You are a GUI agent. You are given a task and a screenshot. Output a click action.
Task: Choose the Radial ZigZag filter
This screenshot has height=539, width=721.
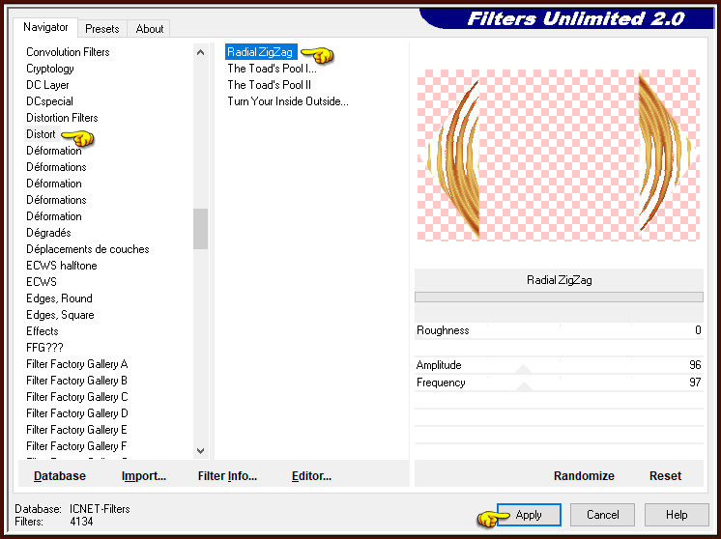coord(260,52)
